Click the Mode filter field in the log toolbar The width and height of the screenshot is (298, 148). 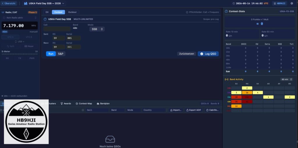[133, 110]
